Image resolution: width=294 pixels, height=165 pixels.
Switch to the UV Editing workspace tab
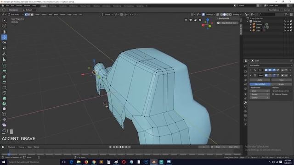(x=73, y=6)
